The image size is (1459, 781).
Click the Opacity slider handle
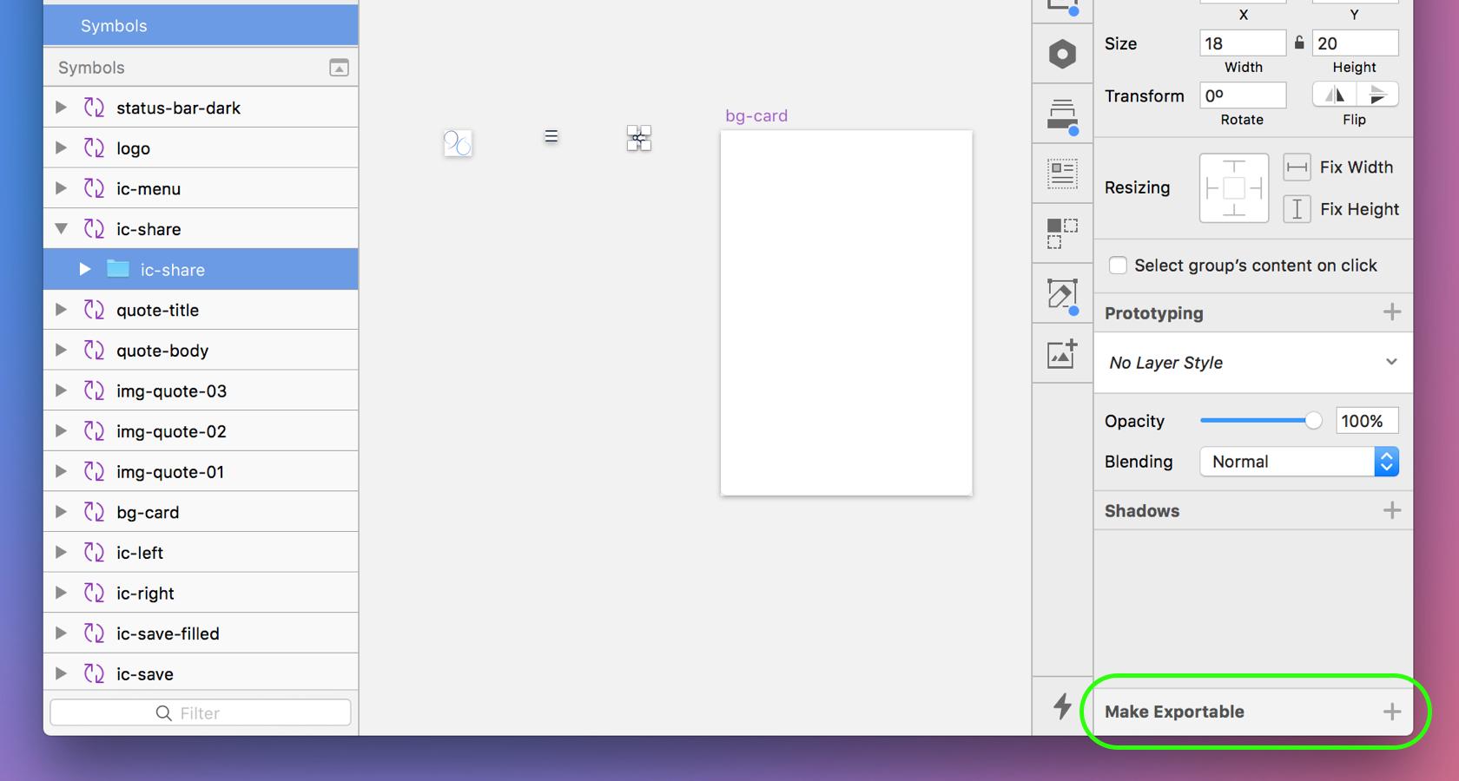click(x=1312, y=420)
